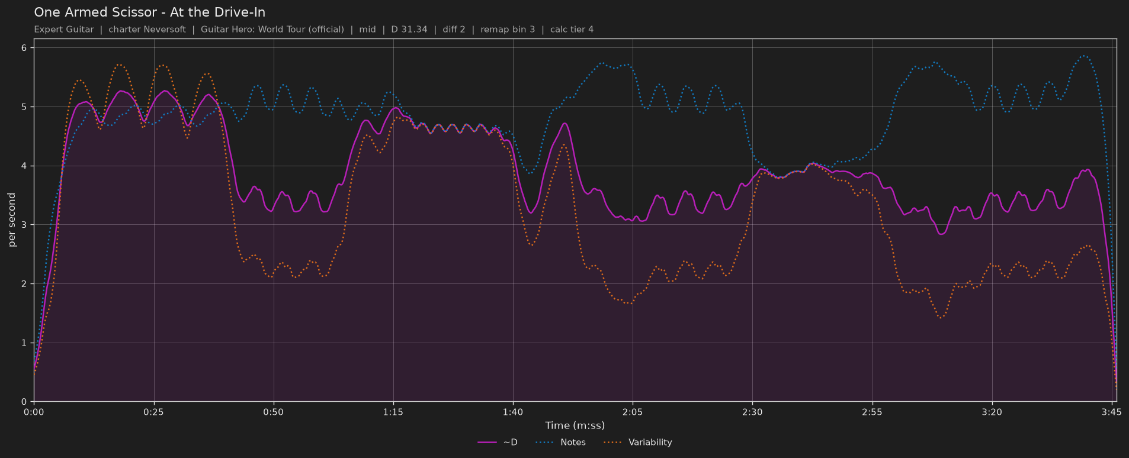Click the '1:40' x-axis tick label

(x=513, y=412)
